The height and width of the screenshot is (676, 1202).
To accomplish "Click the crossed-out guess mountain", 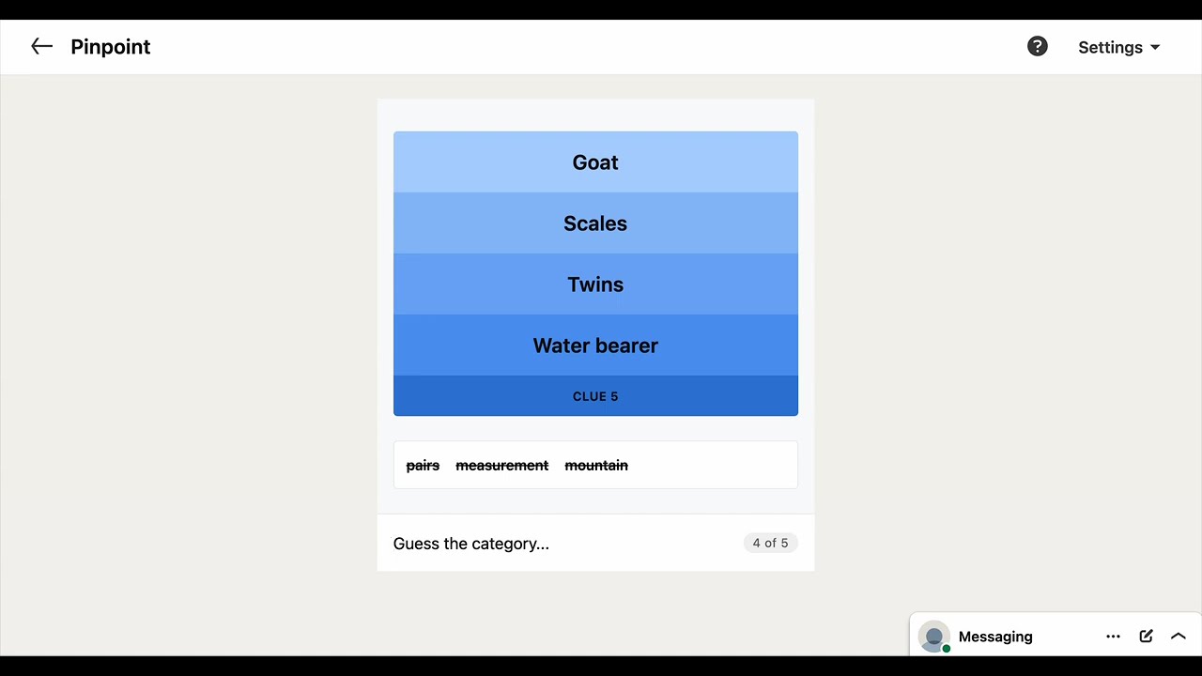I will [596, 466].
